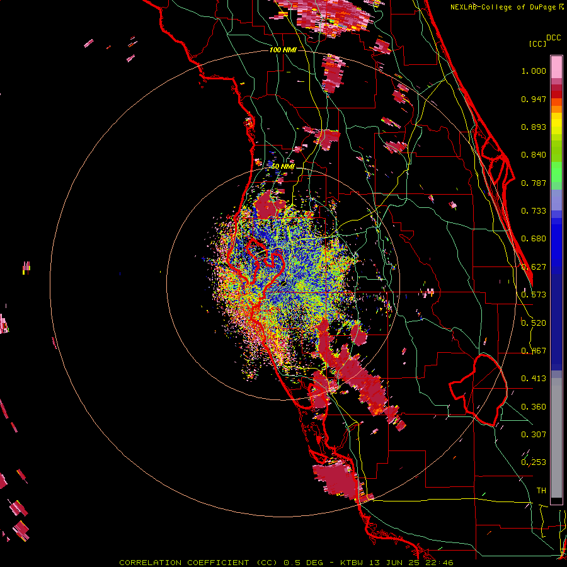
Task: Click the TH threshold label on scale
Action: coord(541,491)
